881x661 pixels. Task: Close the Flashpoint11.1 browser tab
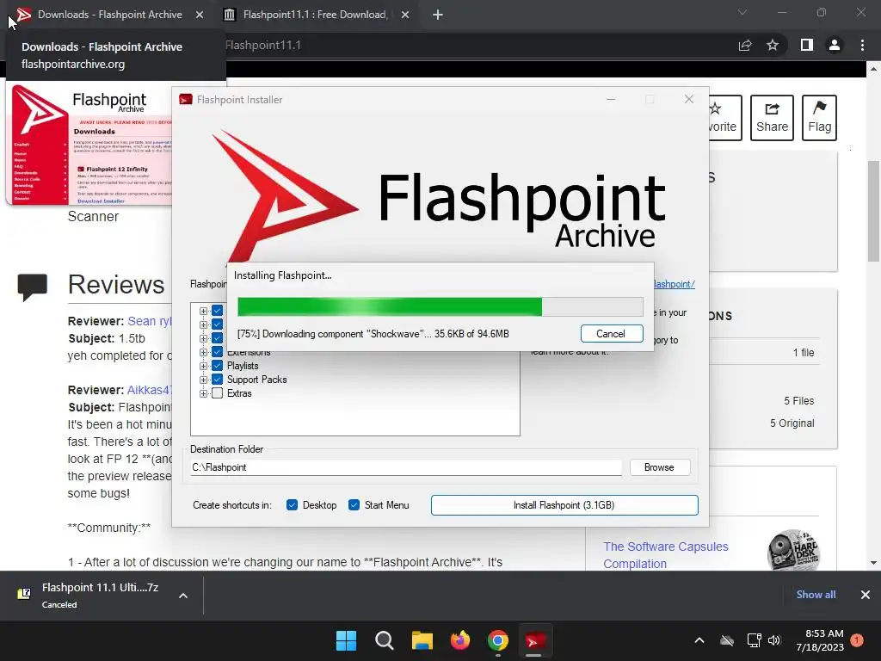coord(405,15)
